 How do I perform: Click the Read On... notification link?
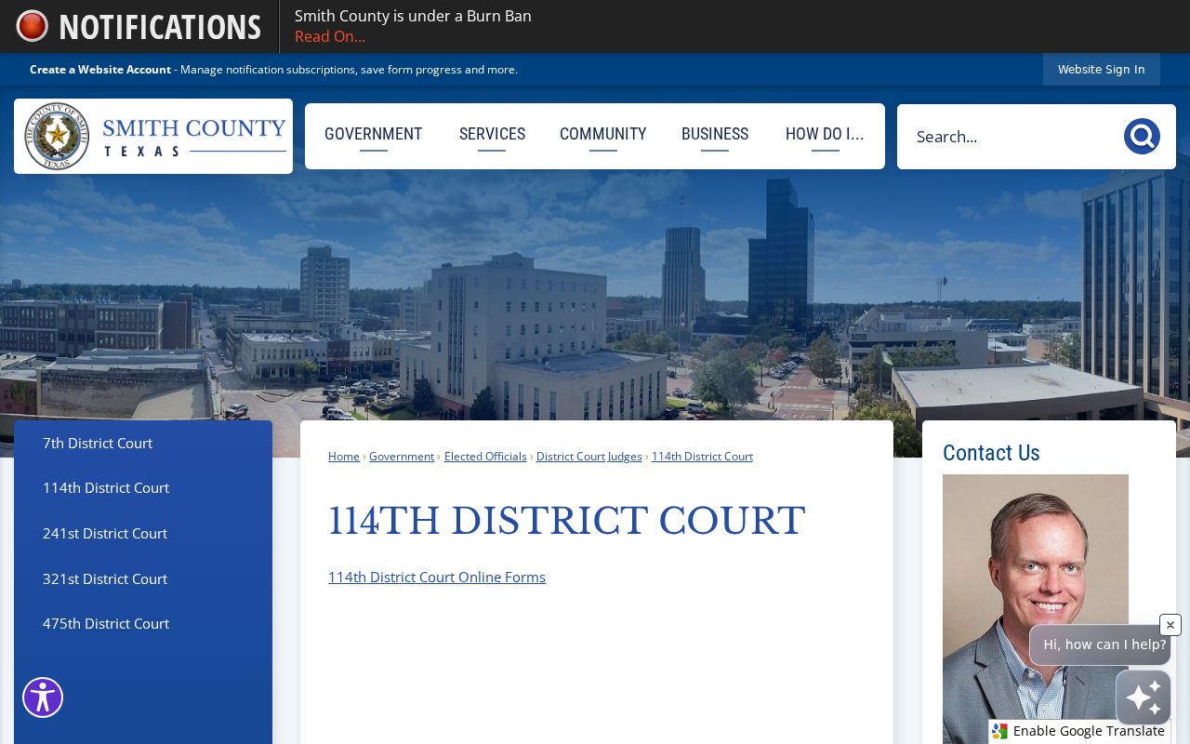click(x=330, y=36)
